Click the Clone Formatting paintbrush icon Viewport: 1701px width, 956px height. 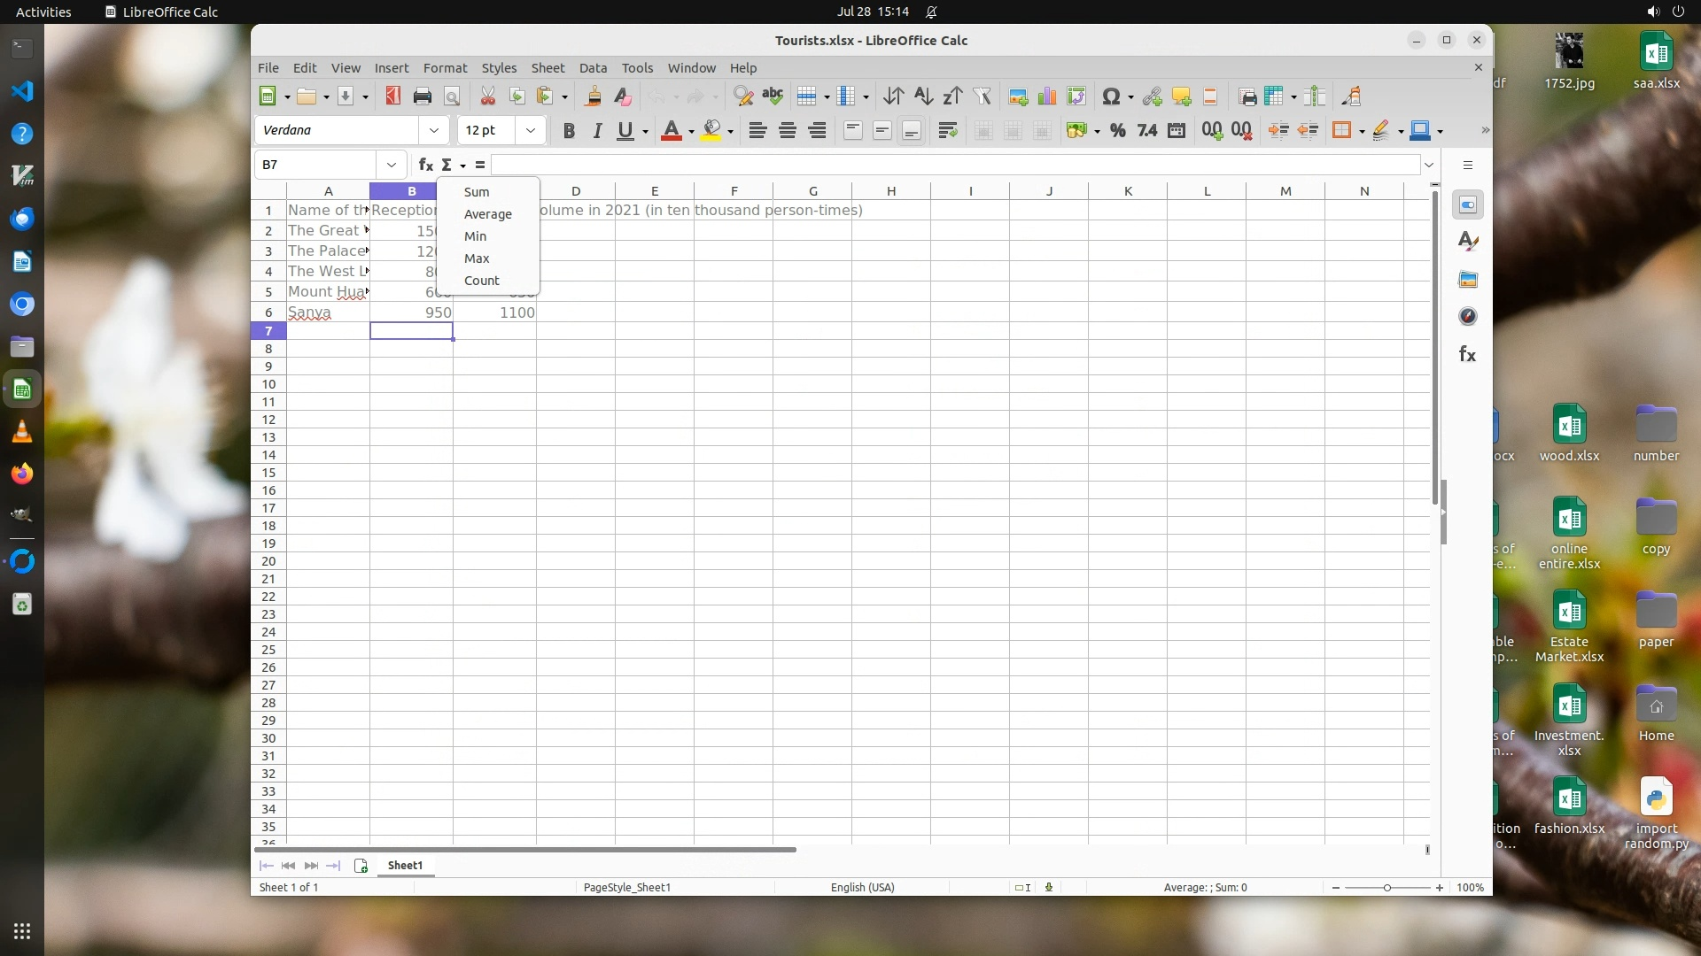593,96
